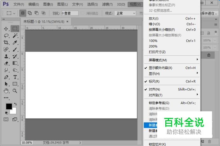Expand Snap To (对齐到) submenu
Image resolution: width=220 pixels, height=146 pixels.
[172, 95]
